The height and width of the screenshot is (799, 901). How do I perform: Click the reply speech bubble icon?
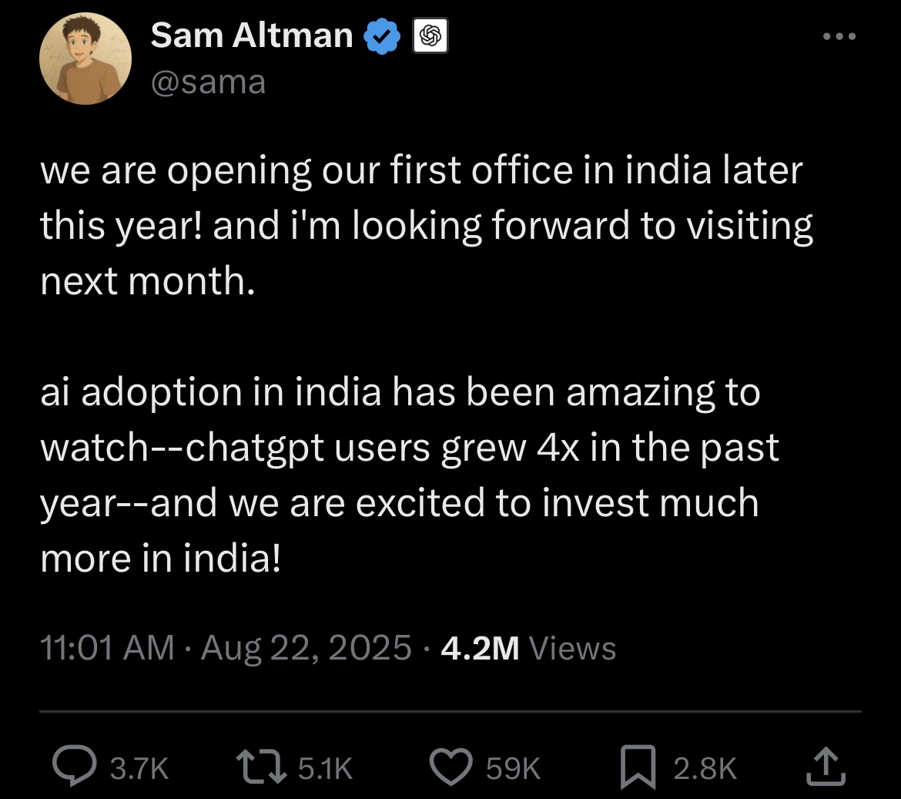(x=75, y=766)
